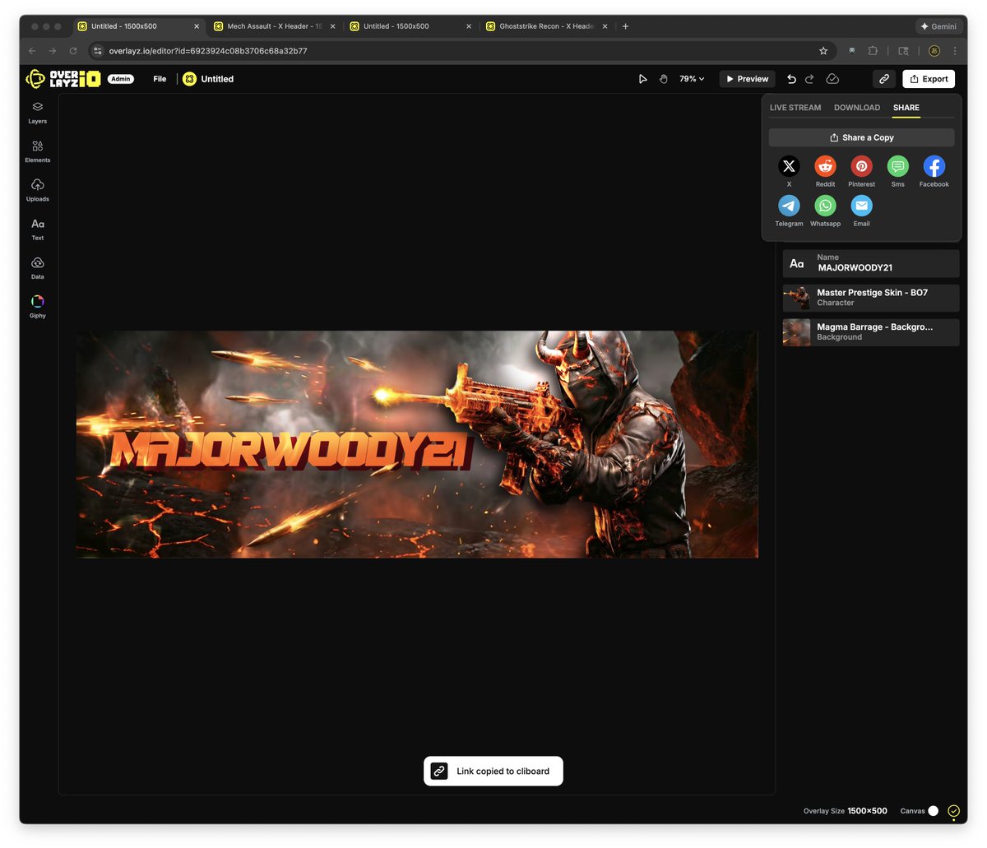The height and width of the screenshot is (848, 987).
Task: Redo the last action
Action: 809,79
